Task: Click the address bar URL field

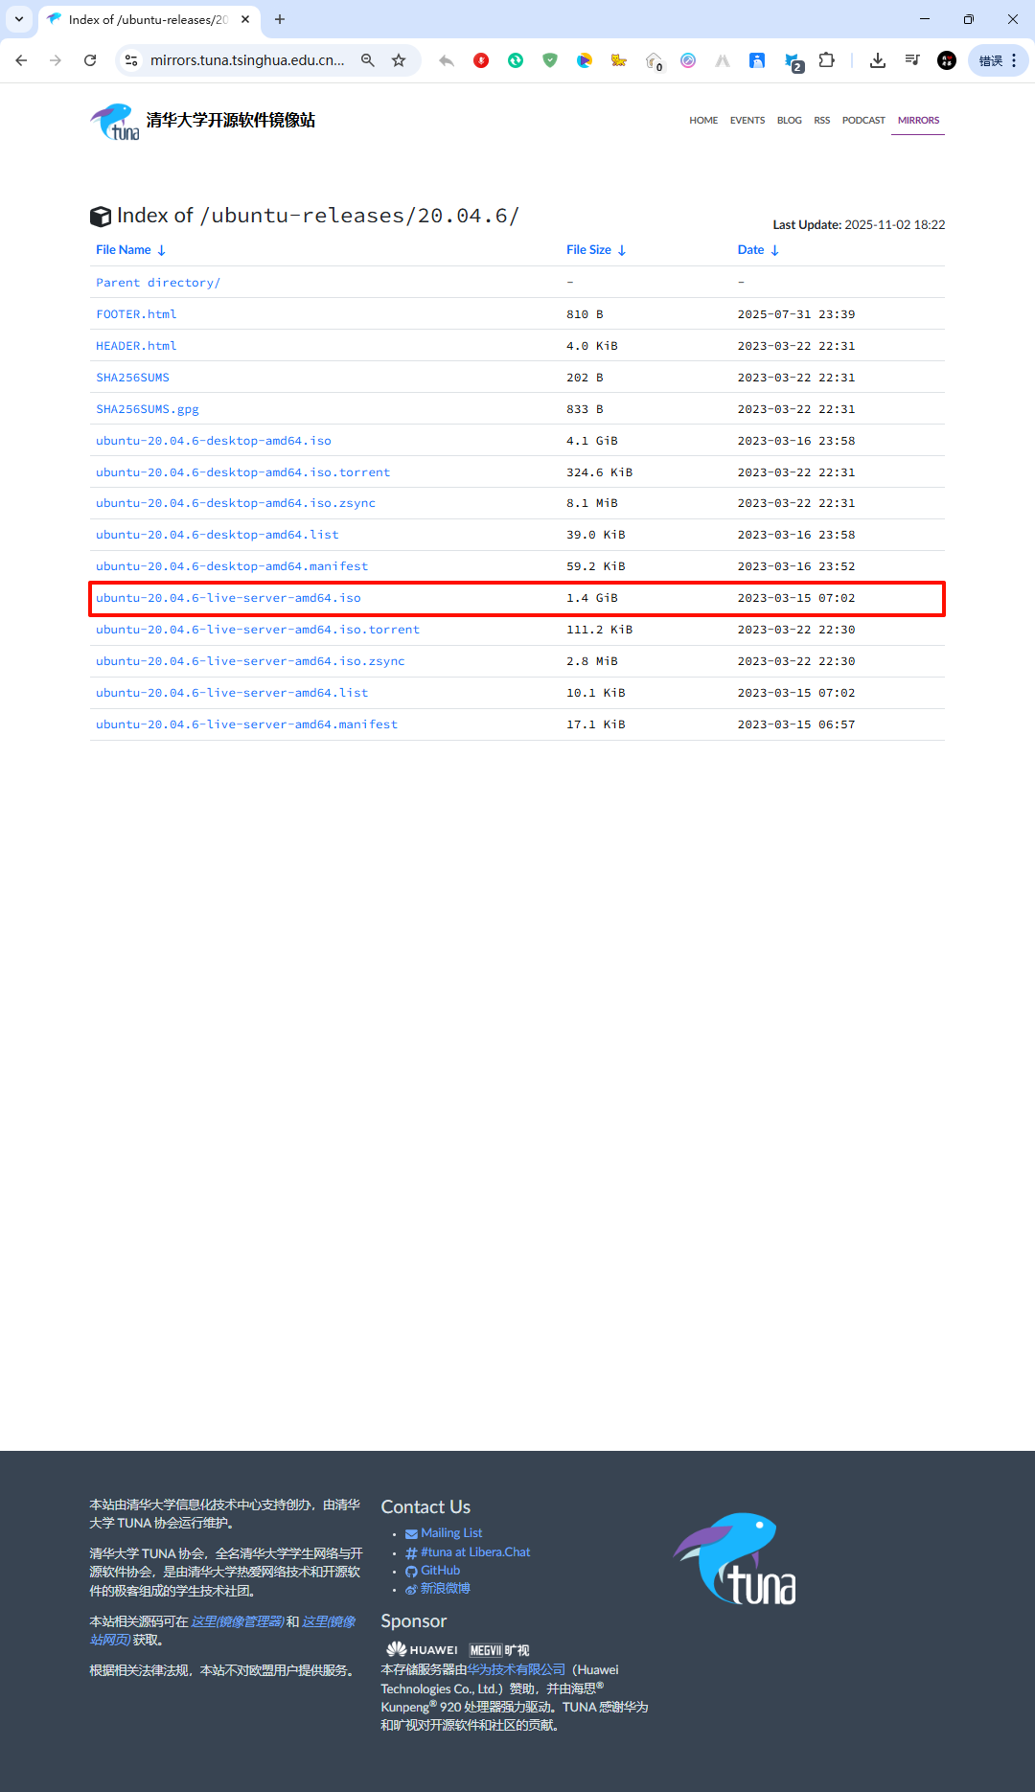Action: [x=247, y=60]
